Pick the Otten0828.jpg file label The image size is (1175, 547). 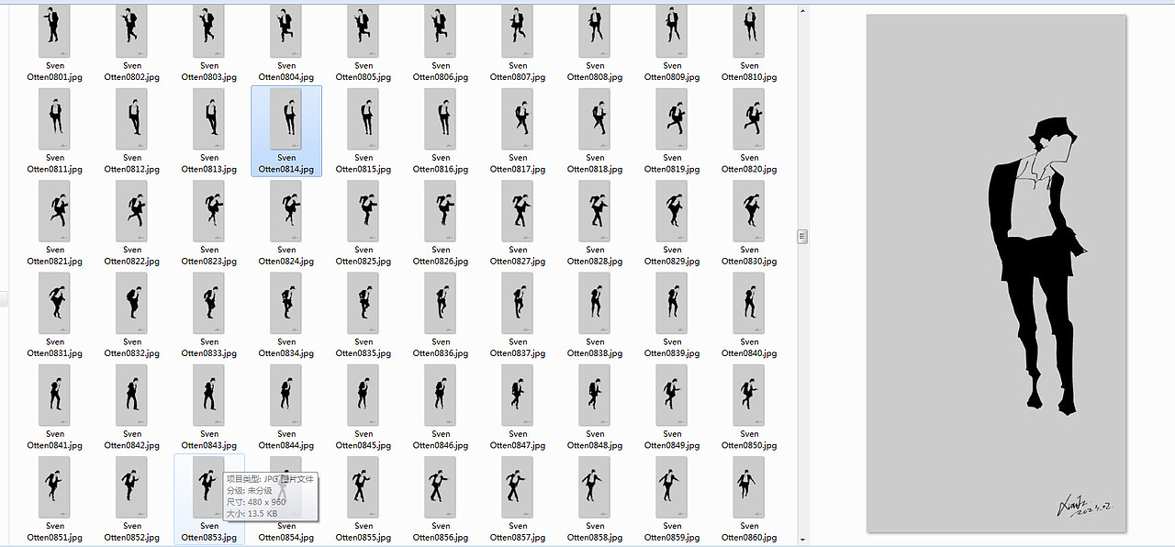pos(595,255)
